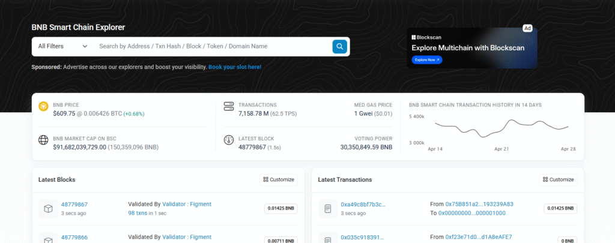Open recipient address 0x00000000...000001000
The height and width of the screenshot is (243, 615).
coord(472,213)
